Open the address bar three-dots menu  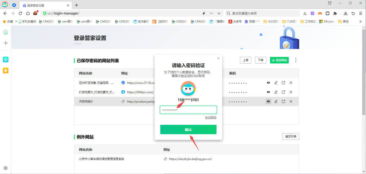[x=211, y=13]
